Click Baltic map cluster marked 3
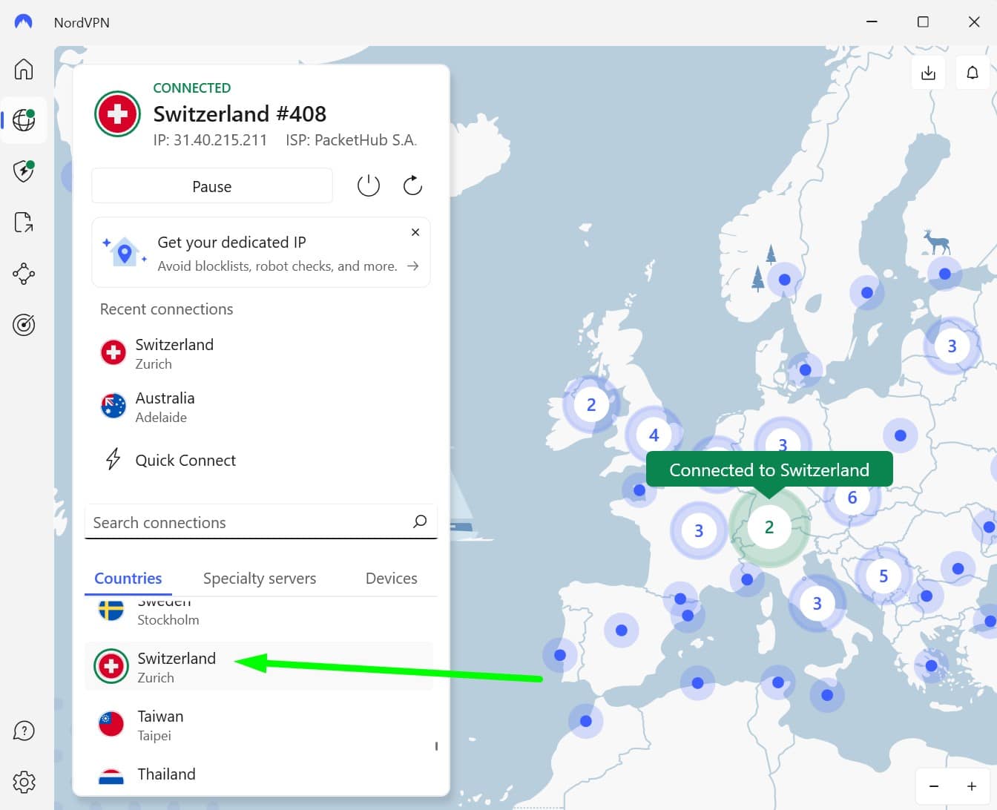997x810 pixels. click(x=952, y=346)
